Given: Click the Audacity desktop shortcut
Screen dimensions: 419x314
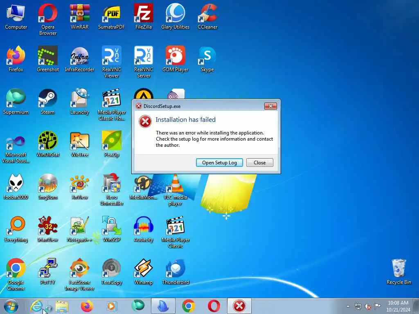Looking at the screenshot, I should pyautogui.click(x=144, y=229).
